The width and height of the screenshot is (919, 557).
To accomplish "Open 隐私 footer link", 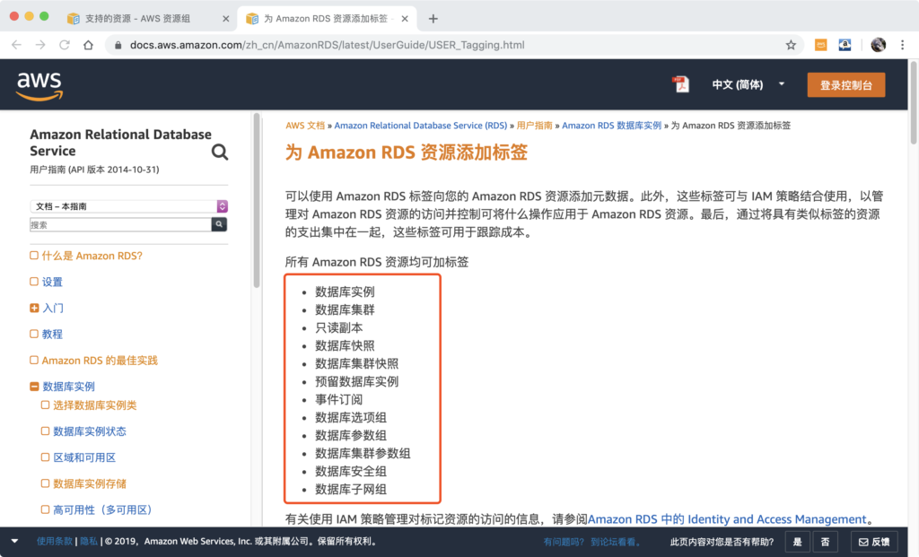I will pyautogui.click(x=89, y=541).
